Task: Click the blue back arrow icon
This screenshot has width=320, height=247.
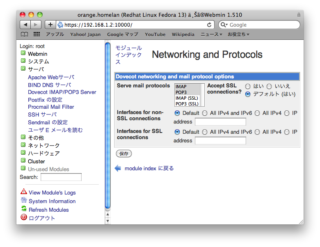Action: [x=118, y=168]
